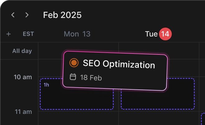Screen dimensions: 205x125
Task: Select the Mon 13 day header
Action: click(x=77, y=34)
